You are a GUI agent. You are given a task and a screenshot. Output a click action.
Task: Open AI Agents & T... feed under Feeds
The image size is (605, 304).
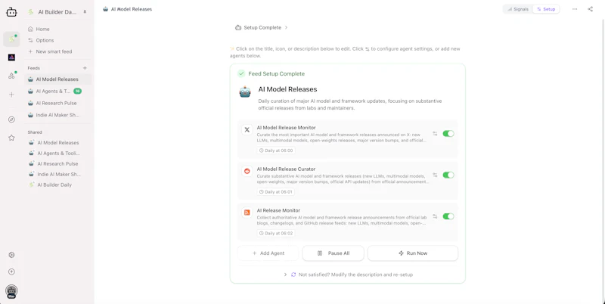tap(58, 91)
